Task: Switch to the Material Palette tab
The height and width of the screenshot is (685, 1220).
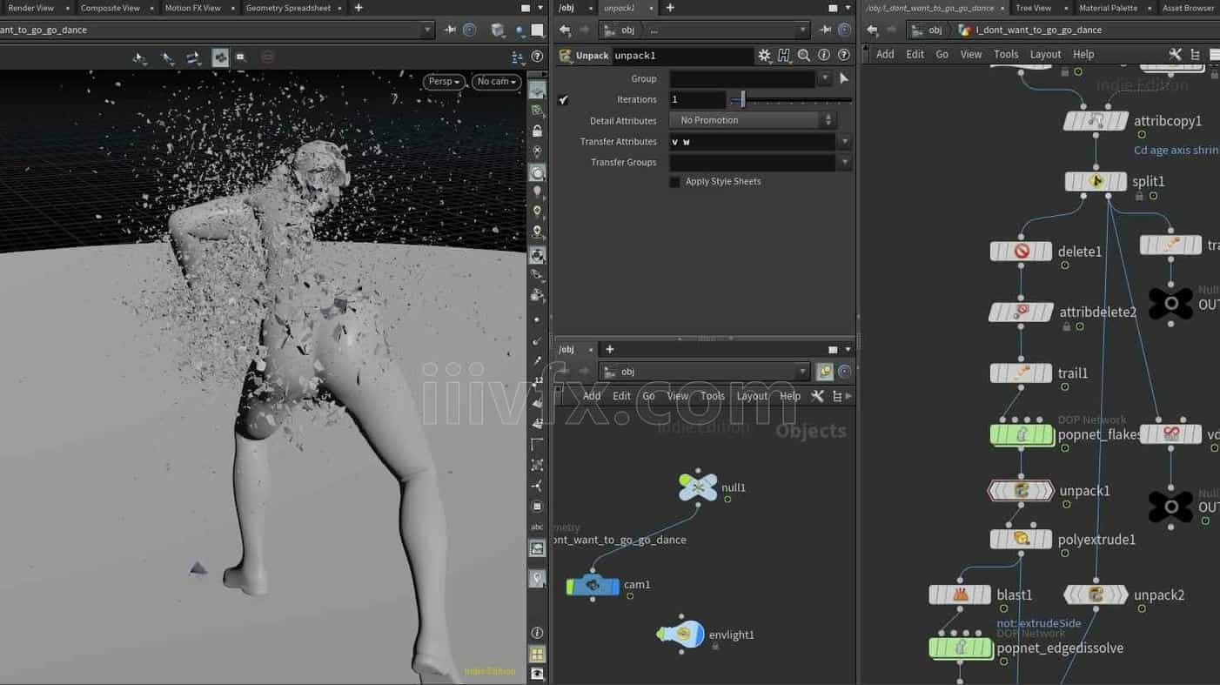Action: click(1108, 8)
